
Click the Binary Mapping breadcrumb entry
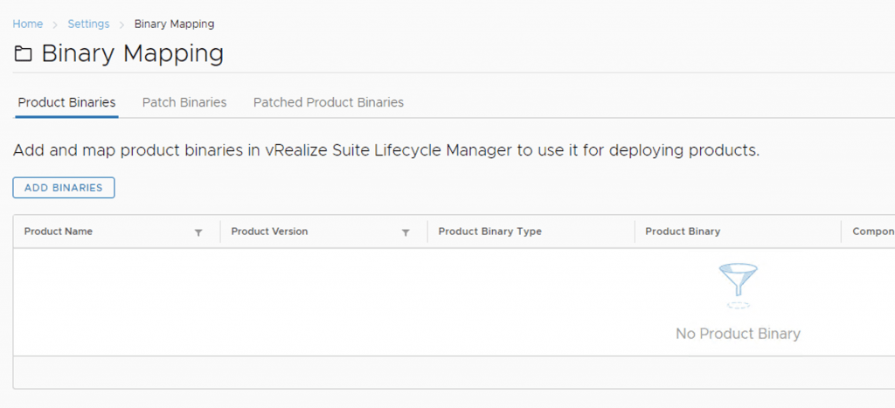pyautogui.click(x=174, y=24)
